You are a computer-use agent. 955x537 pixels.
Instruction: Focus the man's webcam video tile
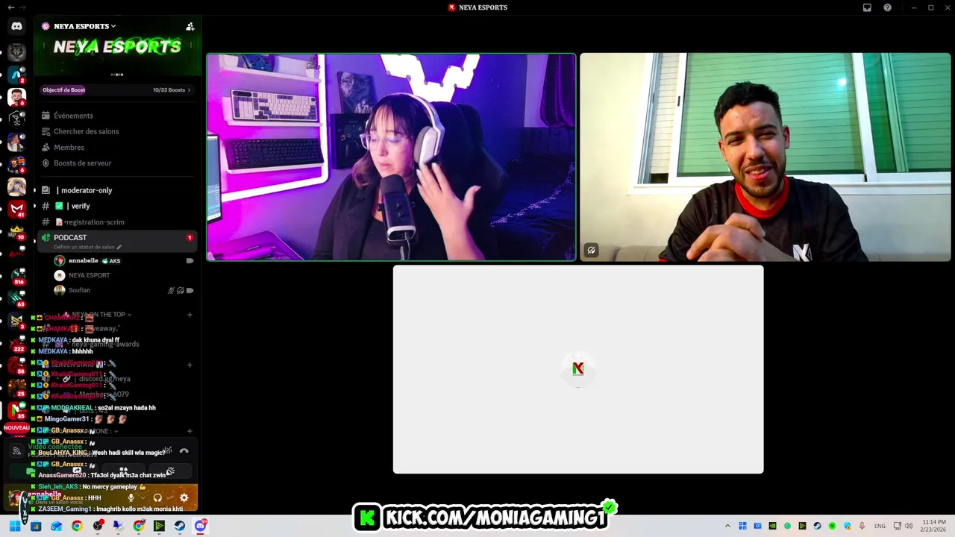[765, 157]
